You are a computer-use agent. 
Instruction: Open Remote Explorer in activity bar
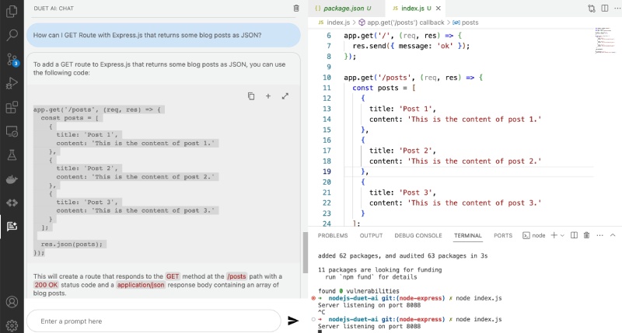click(12, 131)
